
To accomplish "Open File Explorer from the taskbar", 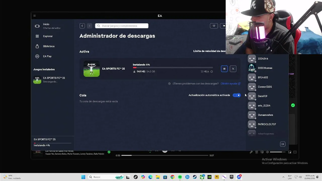I will coord(158,177).
